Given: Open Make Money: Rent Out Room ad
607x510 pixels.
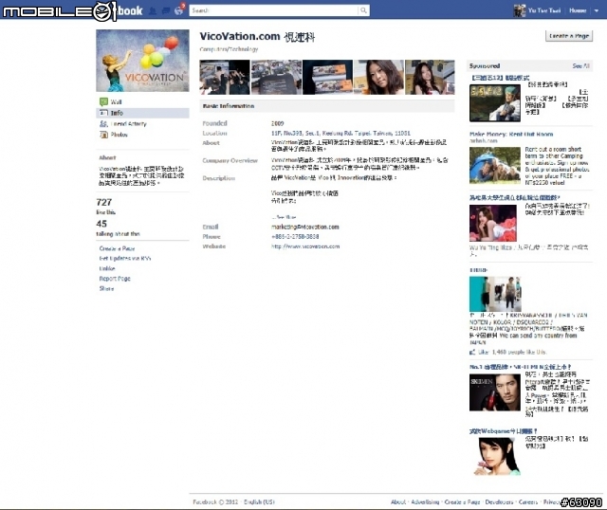Looking at the screenshot, I should click(x=511, y=135).
